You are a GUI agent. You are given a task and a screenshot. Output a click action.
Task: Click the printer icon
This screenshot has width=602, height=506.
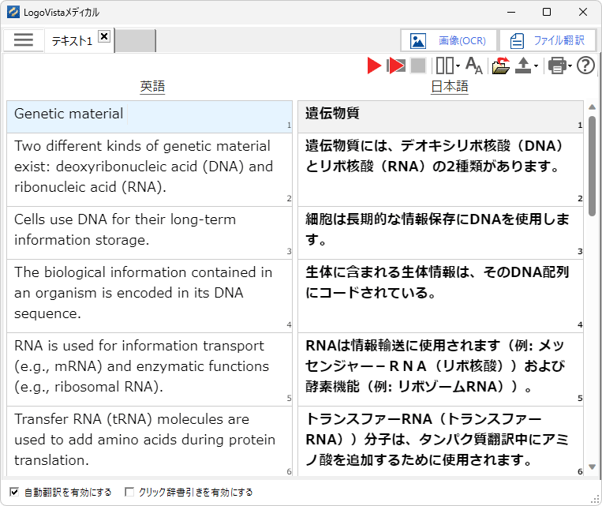pos(557,66)
